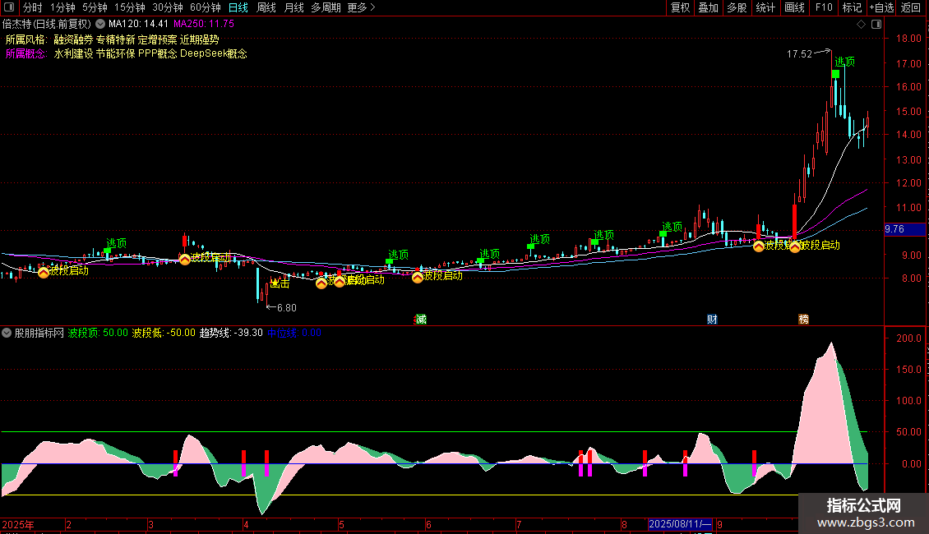Image resolution: width=929 pixels, height=534 pixels.
Task: Click the right side panel toggle icon
Action: click(x=876, y=25)
